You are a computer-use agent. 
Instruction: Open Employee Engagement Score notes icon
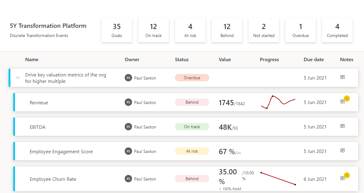tap(343, 151)
